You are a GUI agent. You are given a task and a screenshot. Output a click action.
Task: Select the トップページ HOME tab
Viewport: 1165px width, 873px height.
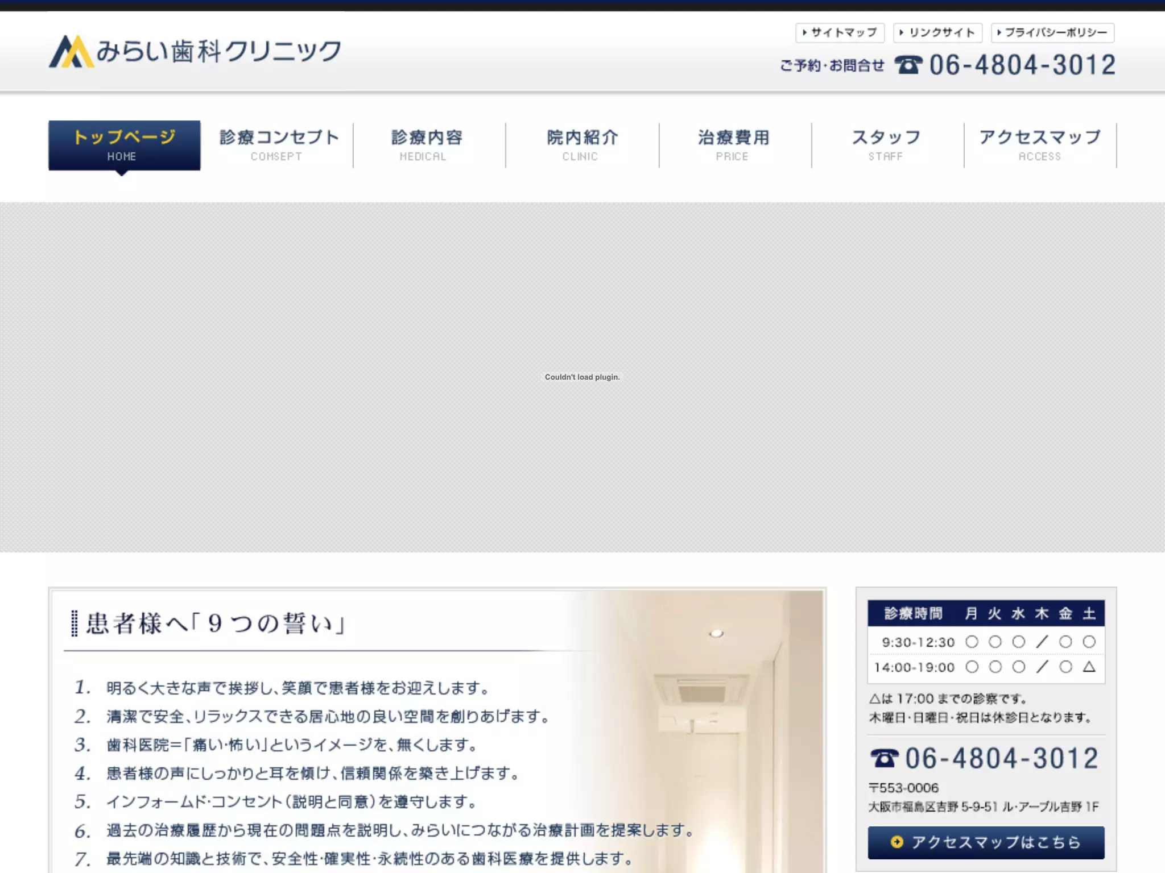[x=124, y=145]
